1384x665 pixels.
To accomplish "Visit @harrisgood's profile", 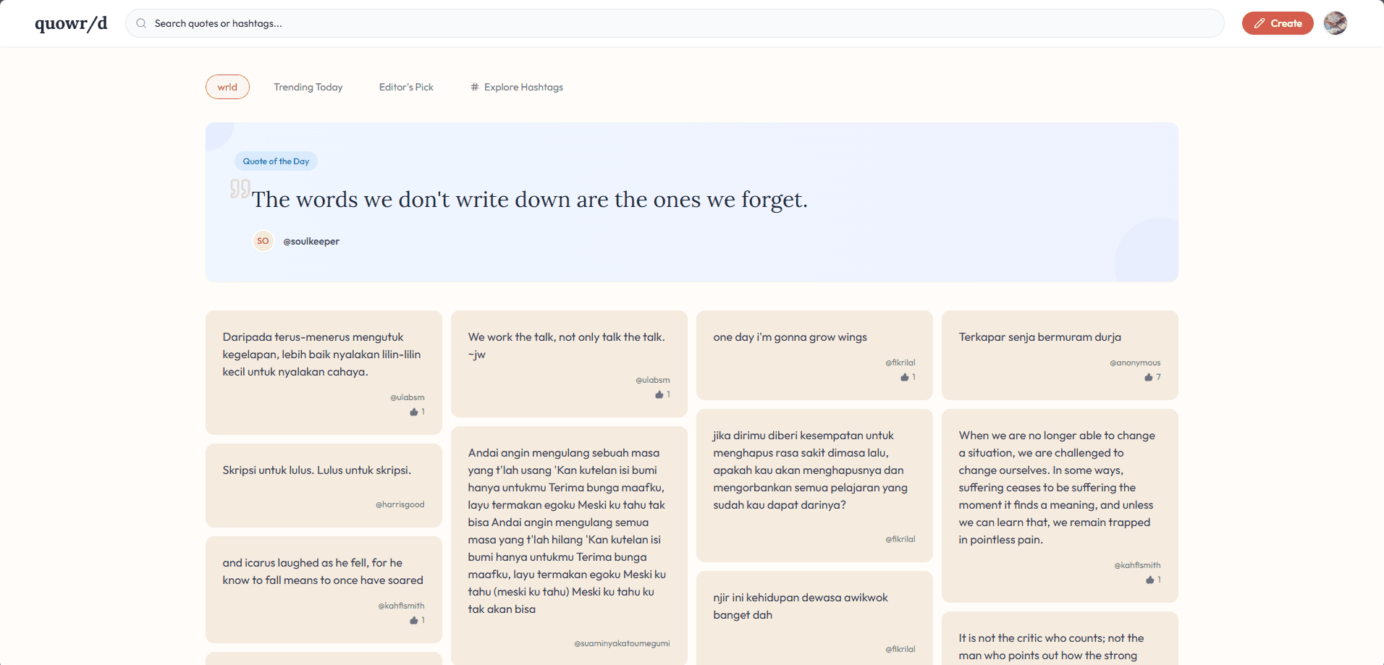I will tap(400, 504).
